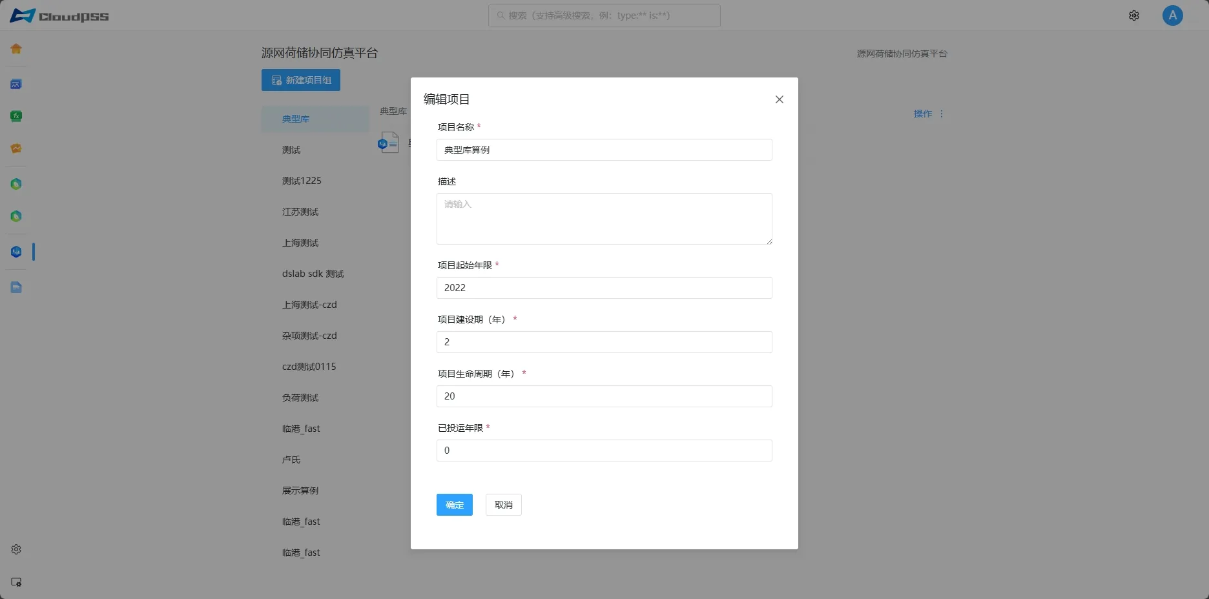Screen dimensions: 1209x599
Task: Select the 上海测试 project group
Action: coord(315,243)
